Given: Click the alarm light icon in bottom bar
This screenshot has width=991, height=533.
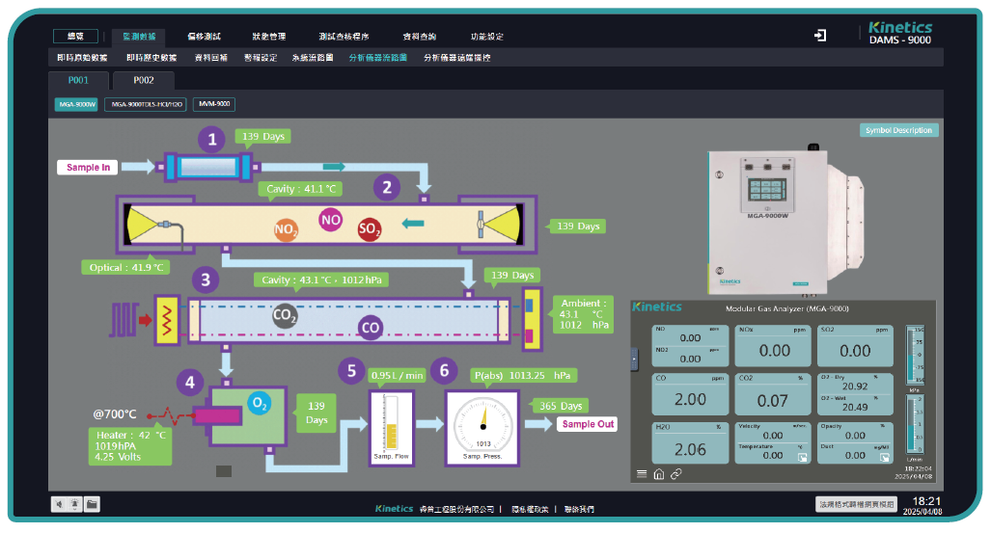Looking at the screenshot, I should point(75,503).
